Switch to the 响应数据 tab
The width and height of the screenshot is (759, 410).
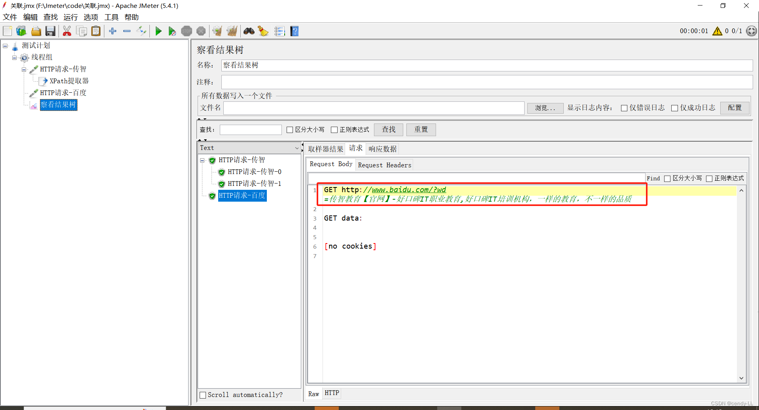point(382,149)
